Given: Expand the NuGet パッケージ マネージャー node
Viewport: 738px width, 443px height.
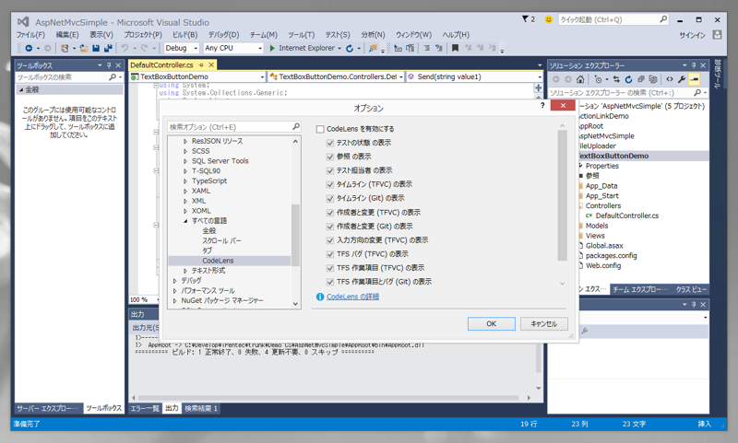Looking at the screenshot, I should point(175,300).
